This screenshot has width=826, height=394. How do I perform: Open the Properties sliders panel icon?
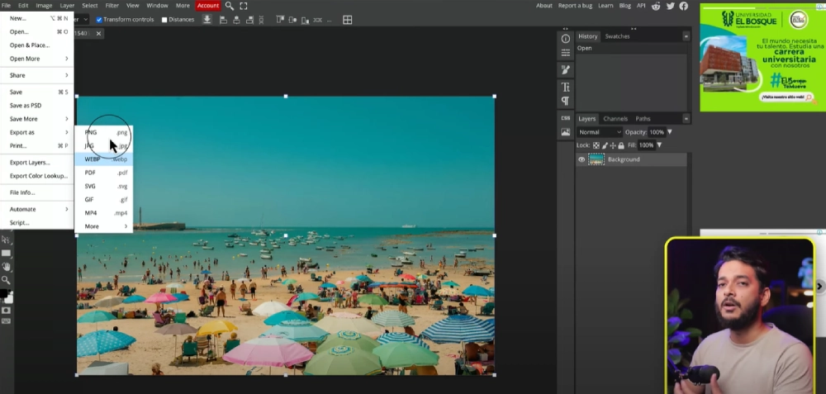pyautogui.click(x=565, y=53)
